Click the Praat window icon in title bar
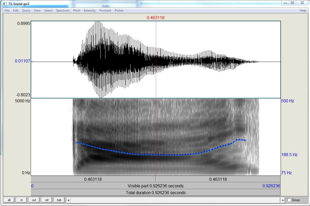 (x=5, y=4)
